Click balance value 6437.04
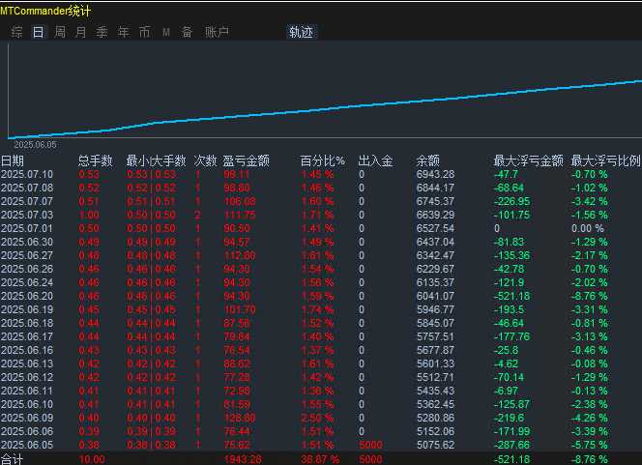The height and width of the screenshot is (465, 642). click(436, 242)
